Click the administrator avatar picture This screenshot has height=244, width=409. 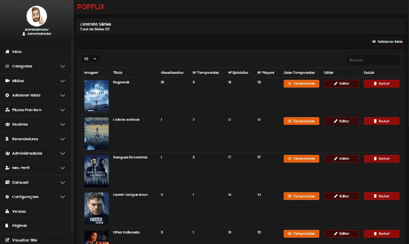coord(37,16)
